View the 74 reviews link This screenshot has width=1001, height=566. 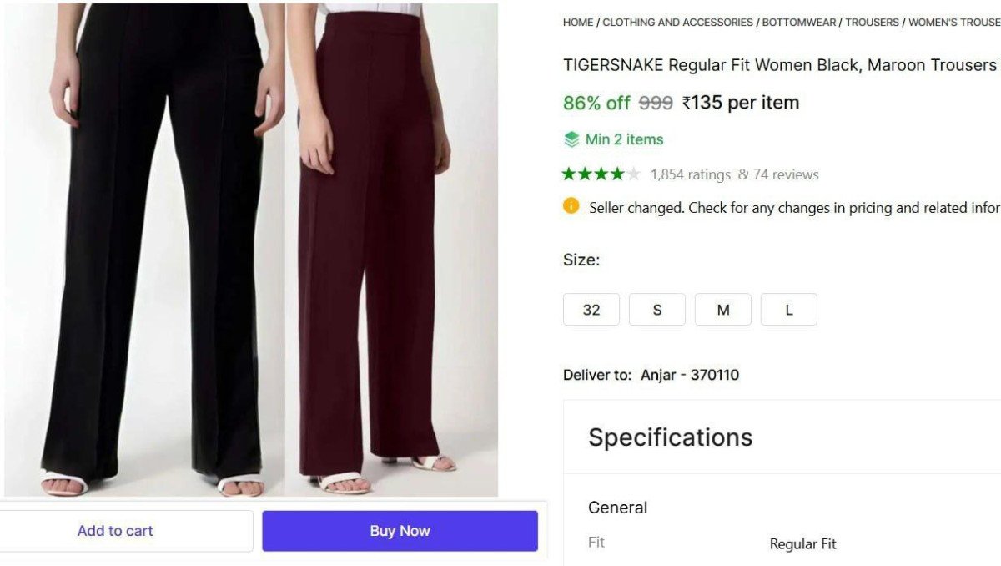(x=785, y=174)
